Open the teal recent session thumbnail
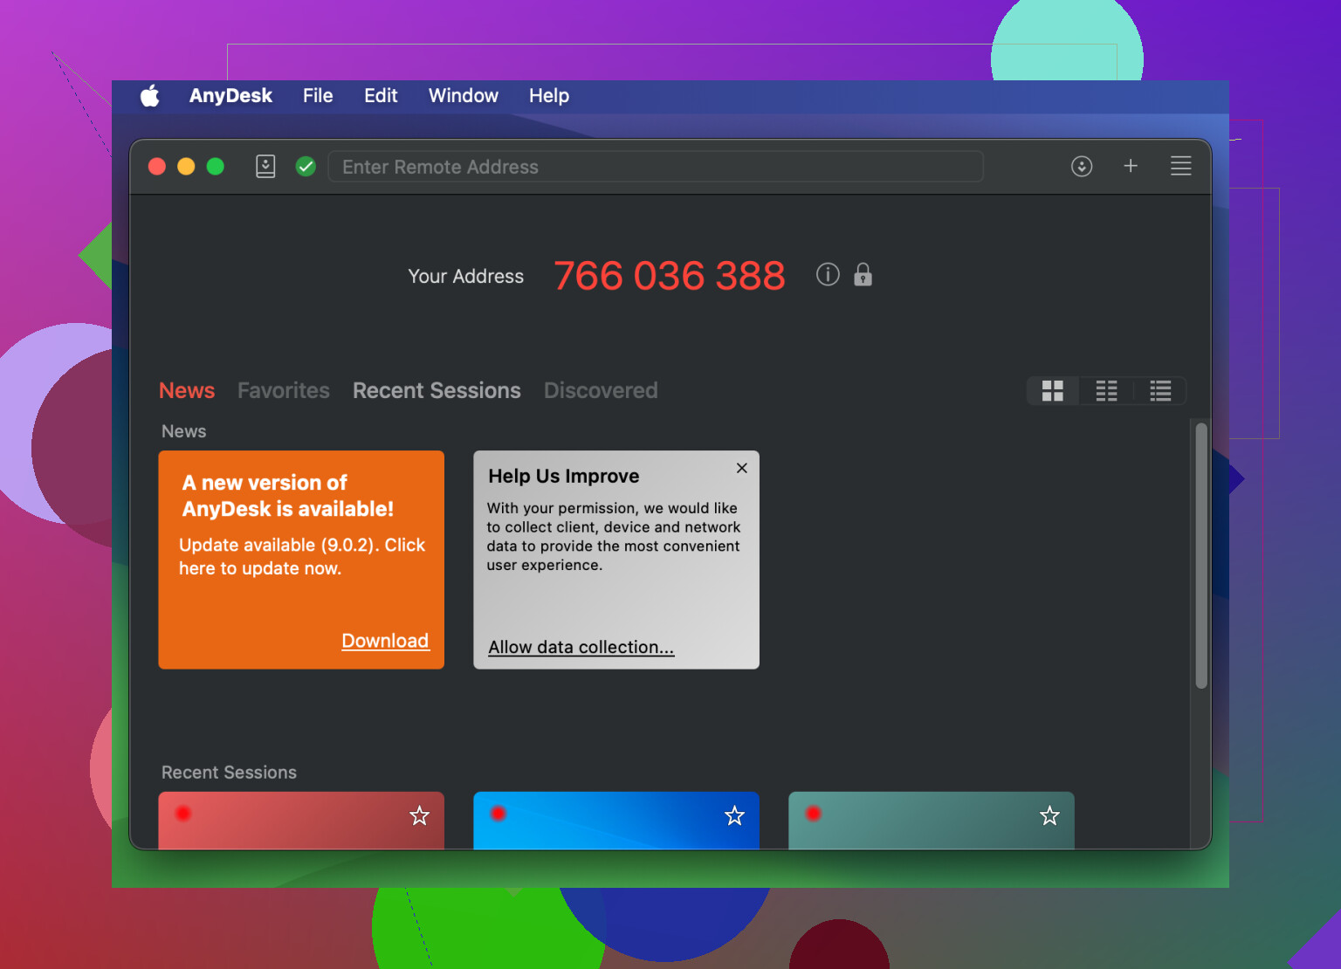The height and width of the screenshot is (969, 1341). 932,821
